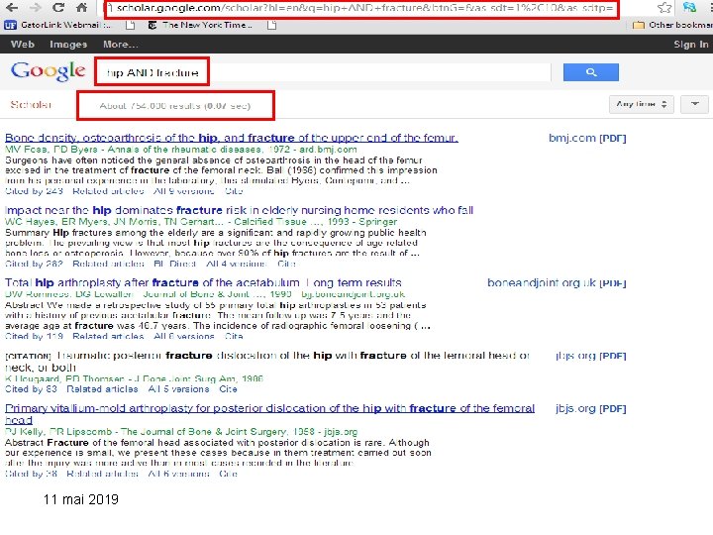Screen dimensions: 713x535
Task: Click the PJ Kelly, PR Lipscomb author line
Action: pyautogui.click(x=181, y=431)
